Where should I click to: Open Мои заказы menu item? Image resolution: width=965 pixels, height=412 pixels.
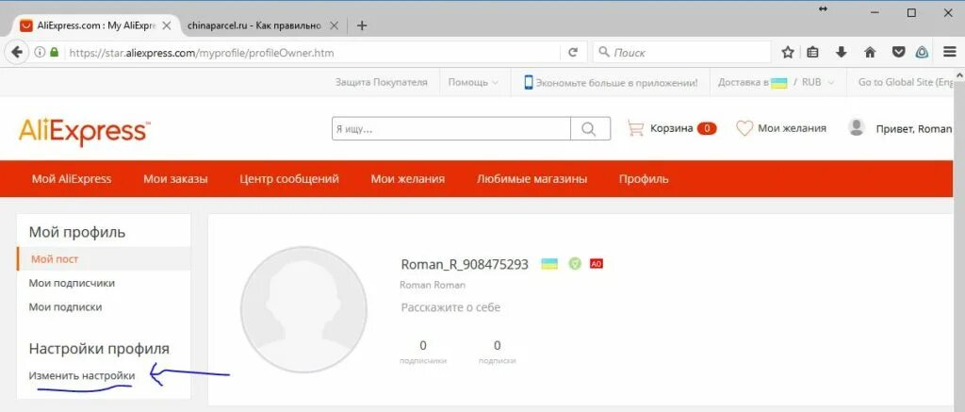point(175,179)
